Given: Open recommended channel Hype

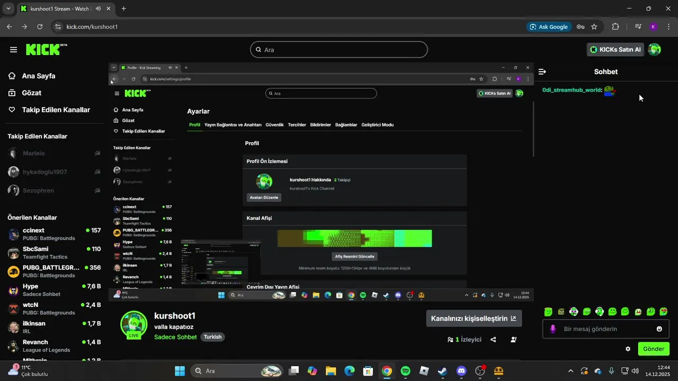Looking at the screenshot, I should click(54, 289).
